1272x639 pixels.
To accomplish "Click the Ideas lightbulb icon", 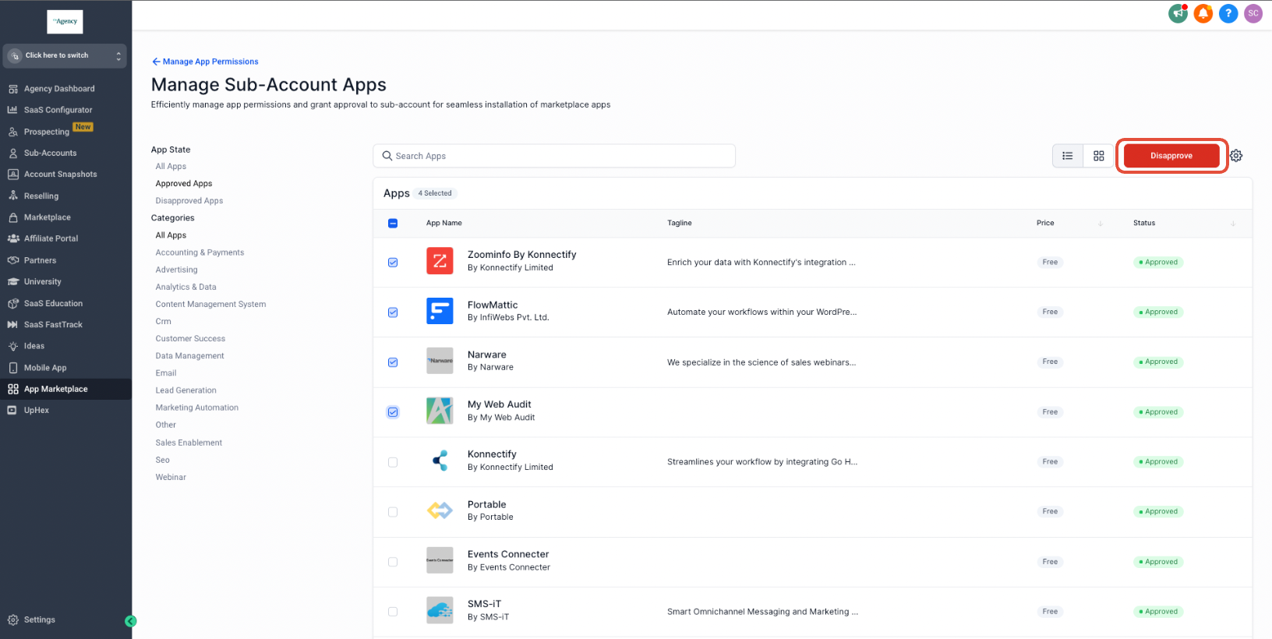I will click(x=13, y=346).
